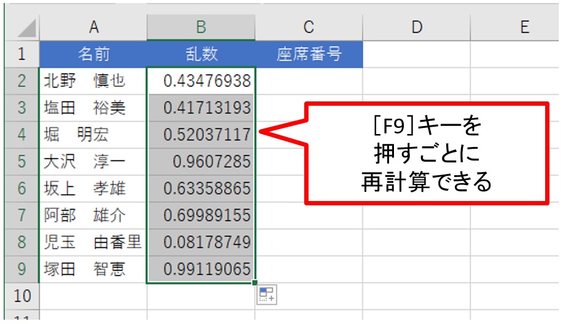Select empty cell C2 under 座席番号
This screenshot has width=563, height=324.
309,81
